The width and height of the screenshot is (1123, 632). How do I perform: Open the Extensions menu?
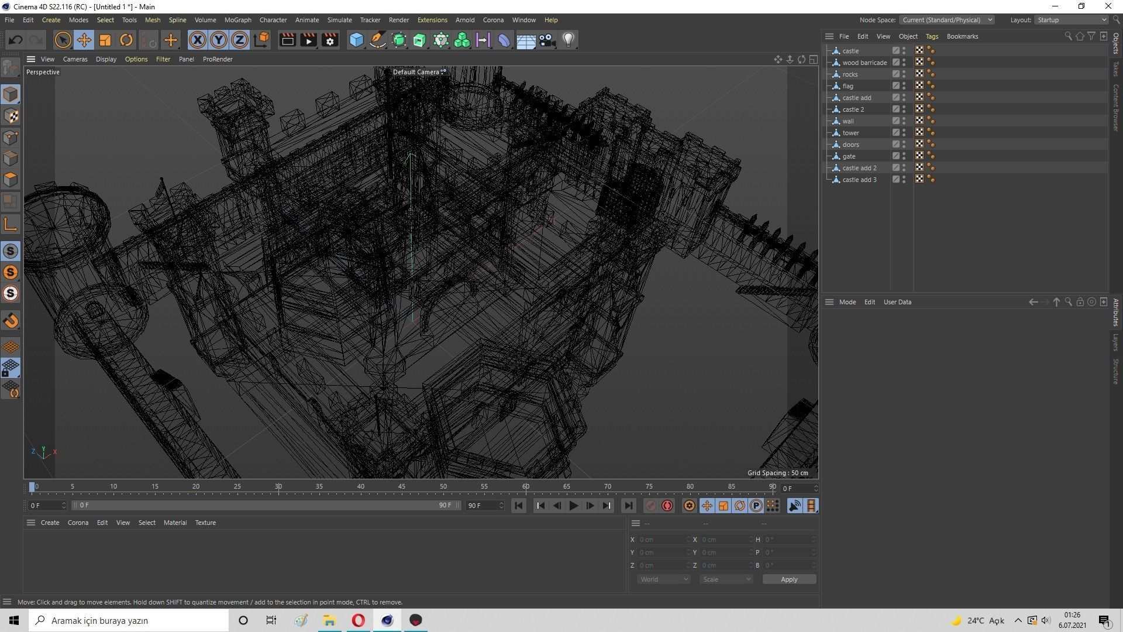432,20
